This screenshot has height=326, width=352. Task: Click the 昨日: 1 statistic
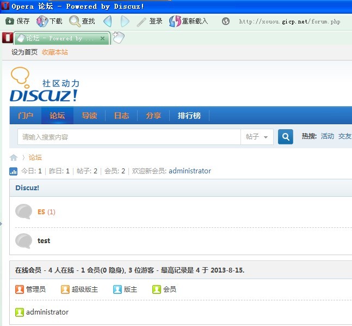click(x=59, y=171)
